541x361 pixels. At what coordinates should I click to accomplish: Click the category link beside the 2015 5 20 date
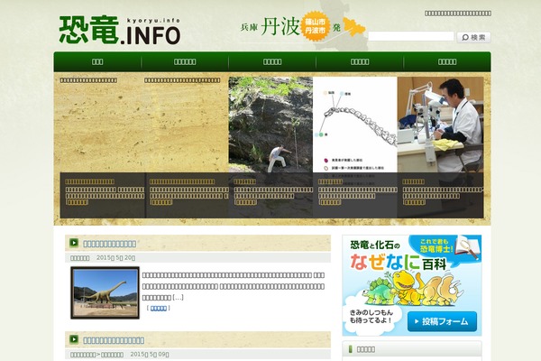coord(79,258)
